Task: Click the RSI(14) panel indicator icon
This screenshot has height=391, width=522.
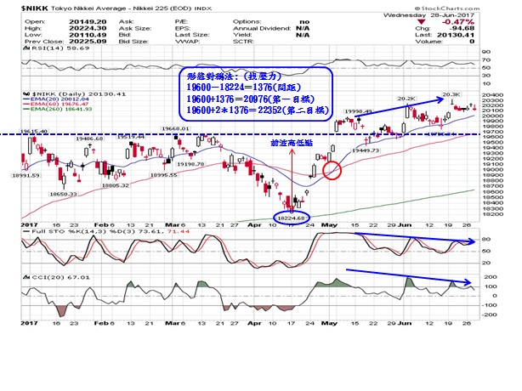Action: point(26,48)
